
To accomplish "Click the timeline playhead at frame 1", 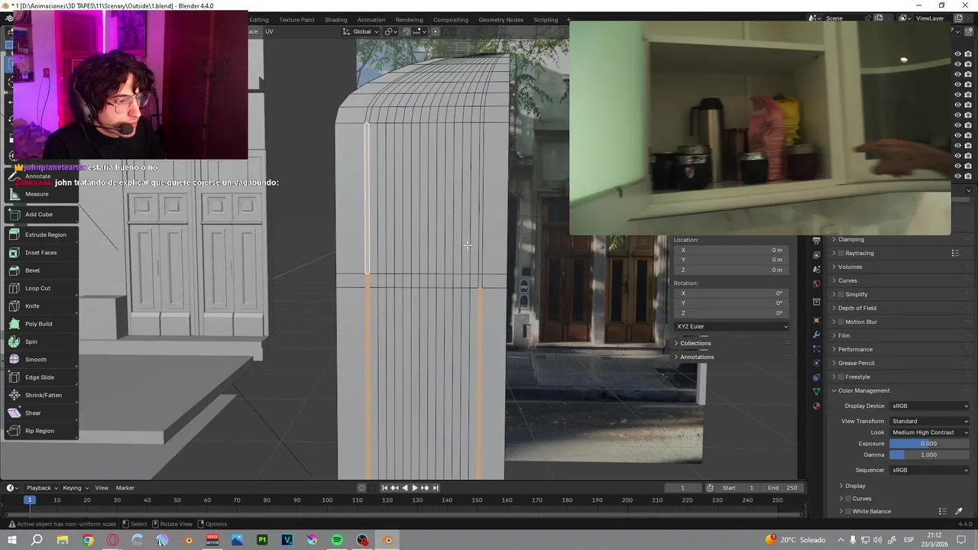I will 29,500.
